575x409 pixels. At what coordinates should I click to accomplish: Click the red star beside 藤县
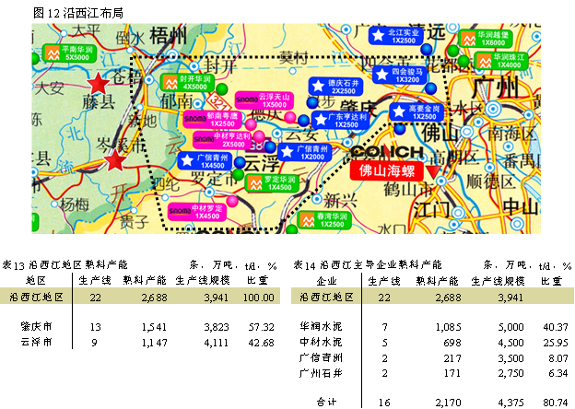99,84
